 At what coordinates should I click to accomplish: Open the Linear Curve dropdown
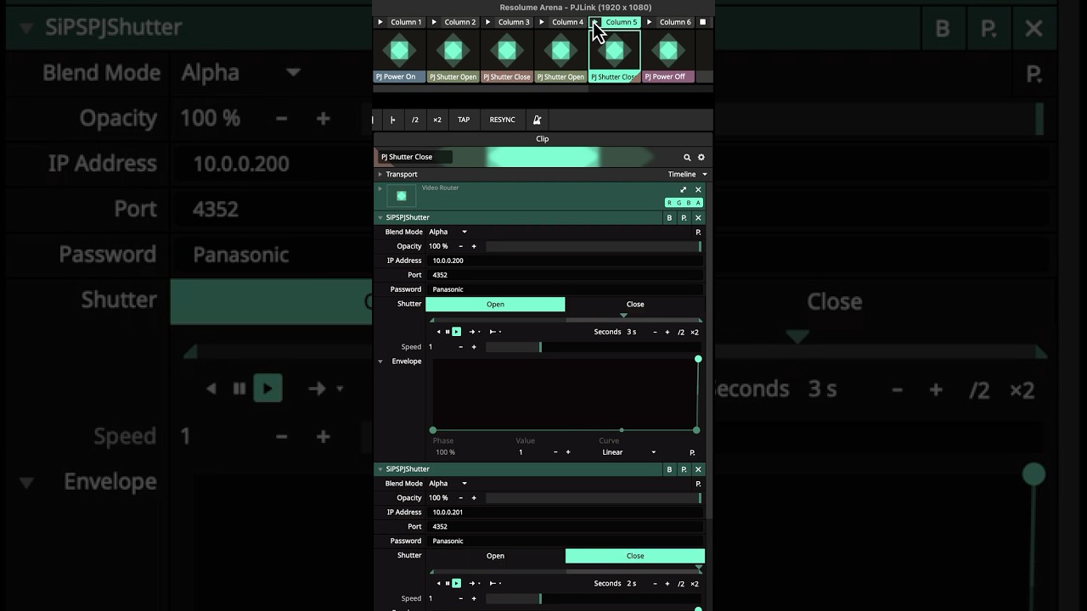pyautogui.click(x=628, y=452)
